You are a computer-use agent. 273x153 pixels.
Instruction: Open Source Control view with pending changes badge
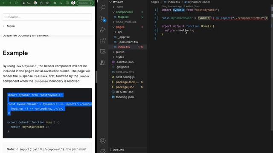[103, 19]
